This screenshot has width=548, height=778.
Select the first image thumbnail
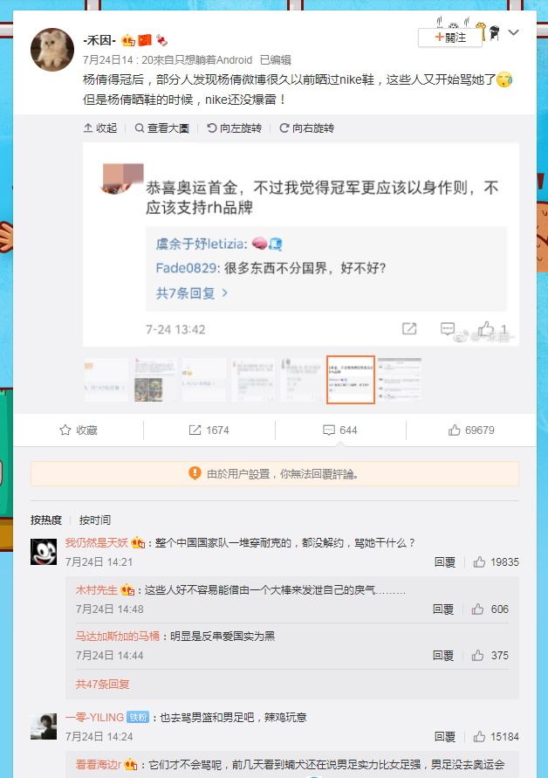[x=106, y=380]
